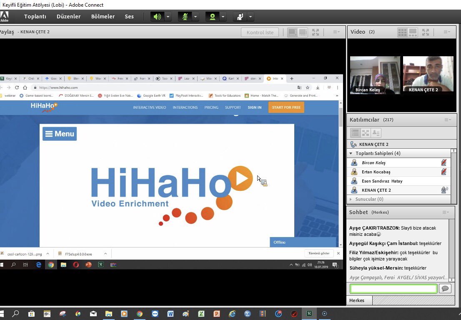Screen dimensions: 461x320
Task: Toggle the webcam button in top bar
Action: (x=212, y=16)
